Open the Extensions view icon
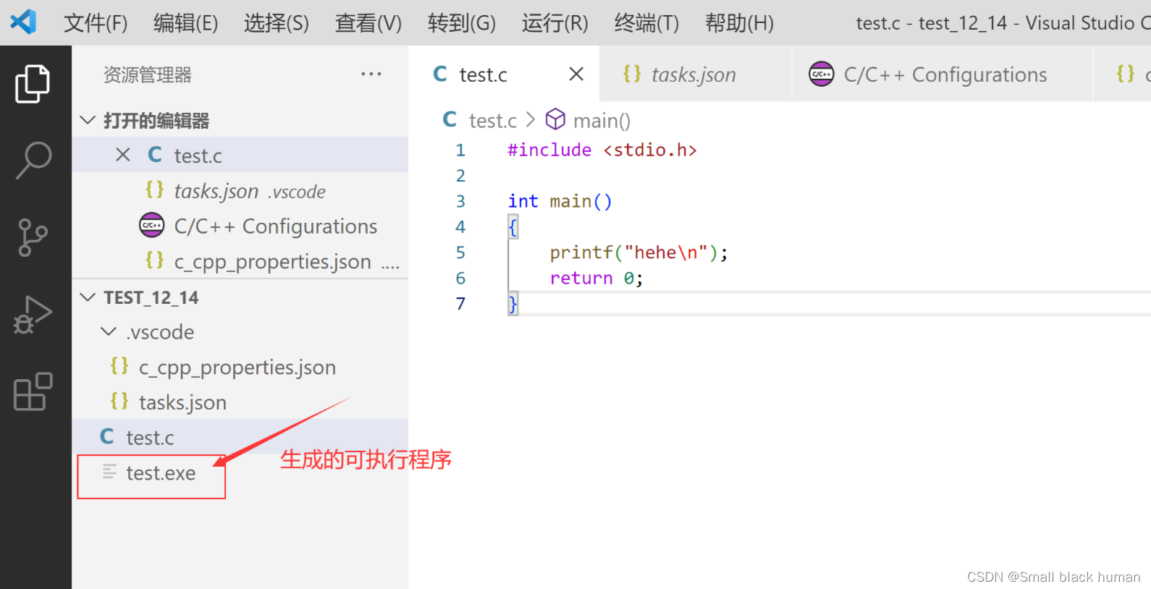This screenshot has width=1151, height=589. pyautogui.click(x=33, y=392)
